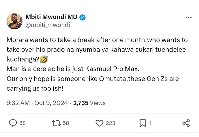Screen dimensions: 199x137
Task: Open the three-dot more options menu
Action: pos(189,17)
